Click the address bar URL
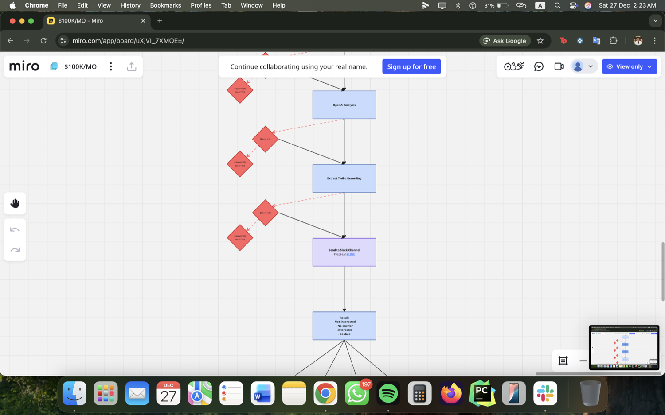This screenshot has width=665, height=415. click(x=128, y=41)
